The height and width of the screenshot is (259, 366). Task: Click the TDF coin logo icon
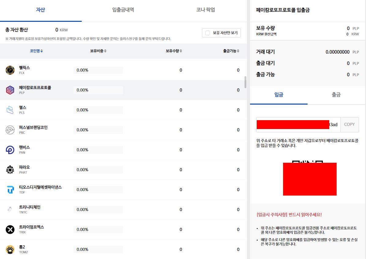point(10,189)
